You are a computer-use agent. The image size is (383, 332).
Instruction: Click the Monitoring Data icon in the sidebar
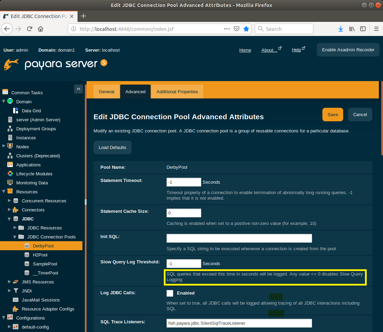point(10,183)
